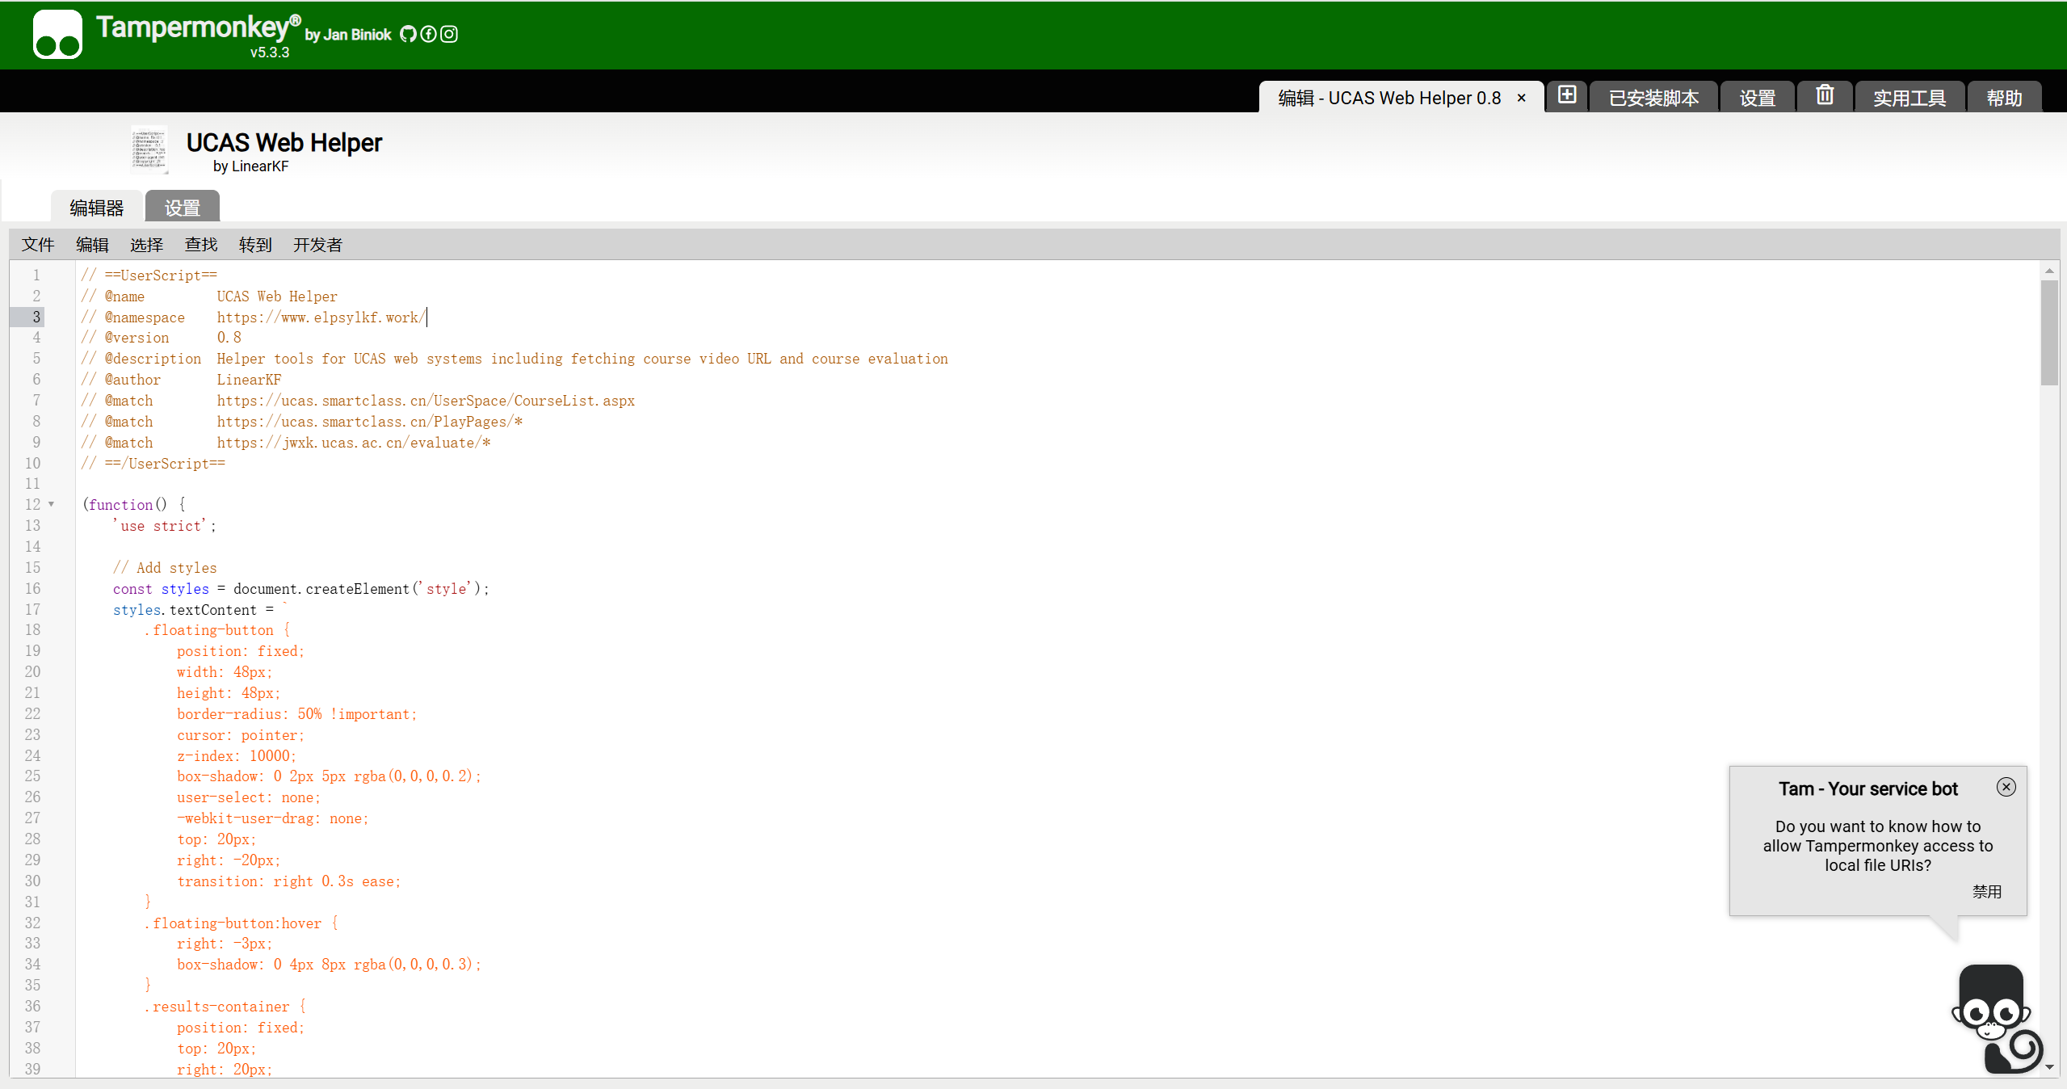Click line number 3 in gutter
This screenshot has width=2067, height=1089.
click(36, 317)
